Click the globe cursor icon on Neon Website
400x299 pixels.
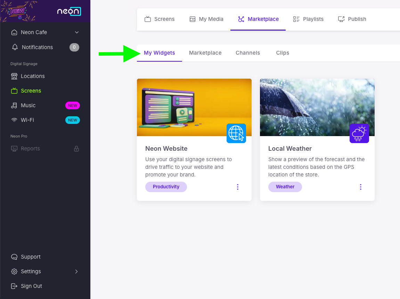(236, 133)
